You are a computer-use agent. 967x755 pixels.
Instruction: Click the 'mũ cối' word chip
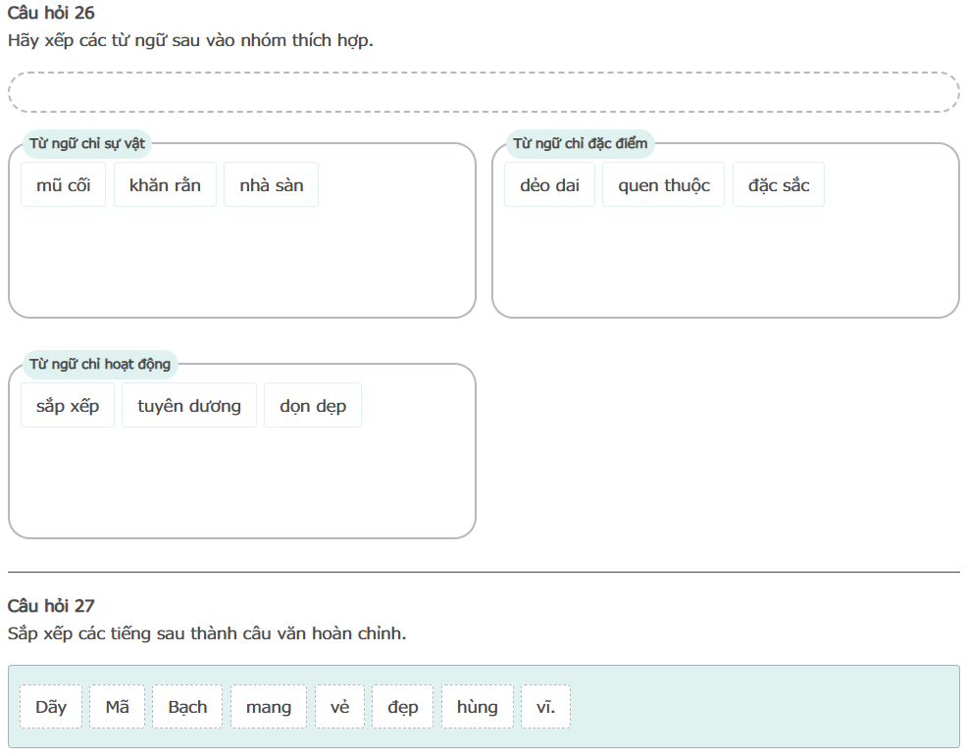pyautogui.click(x=63, y=185)
